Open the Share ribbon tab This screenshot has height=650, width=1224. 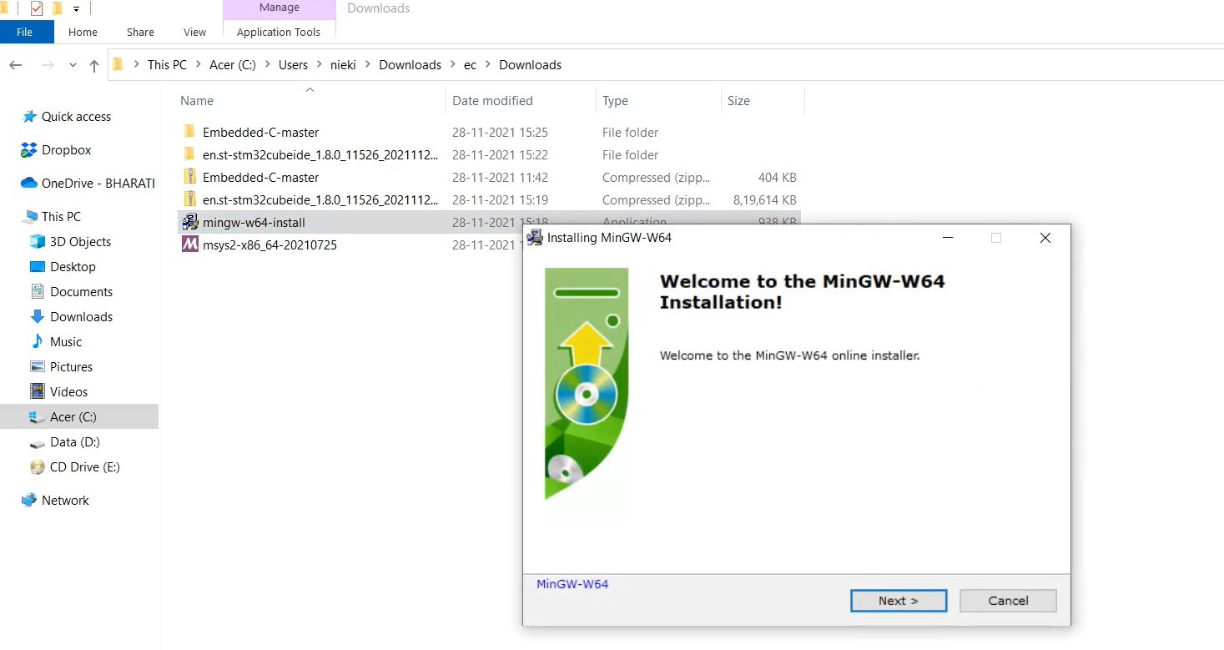pos(140,32)
